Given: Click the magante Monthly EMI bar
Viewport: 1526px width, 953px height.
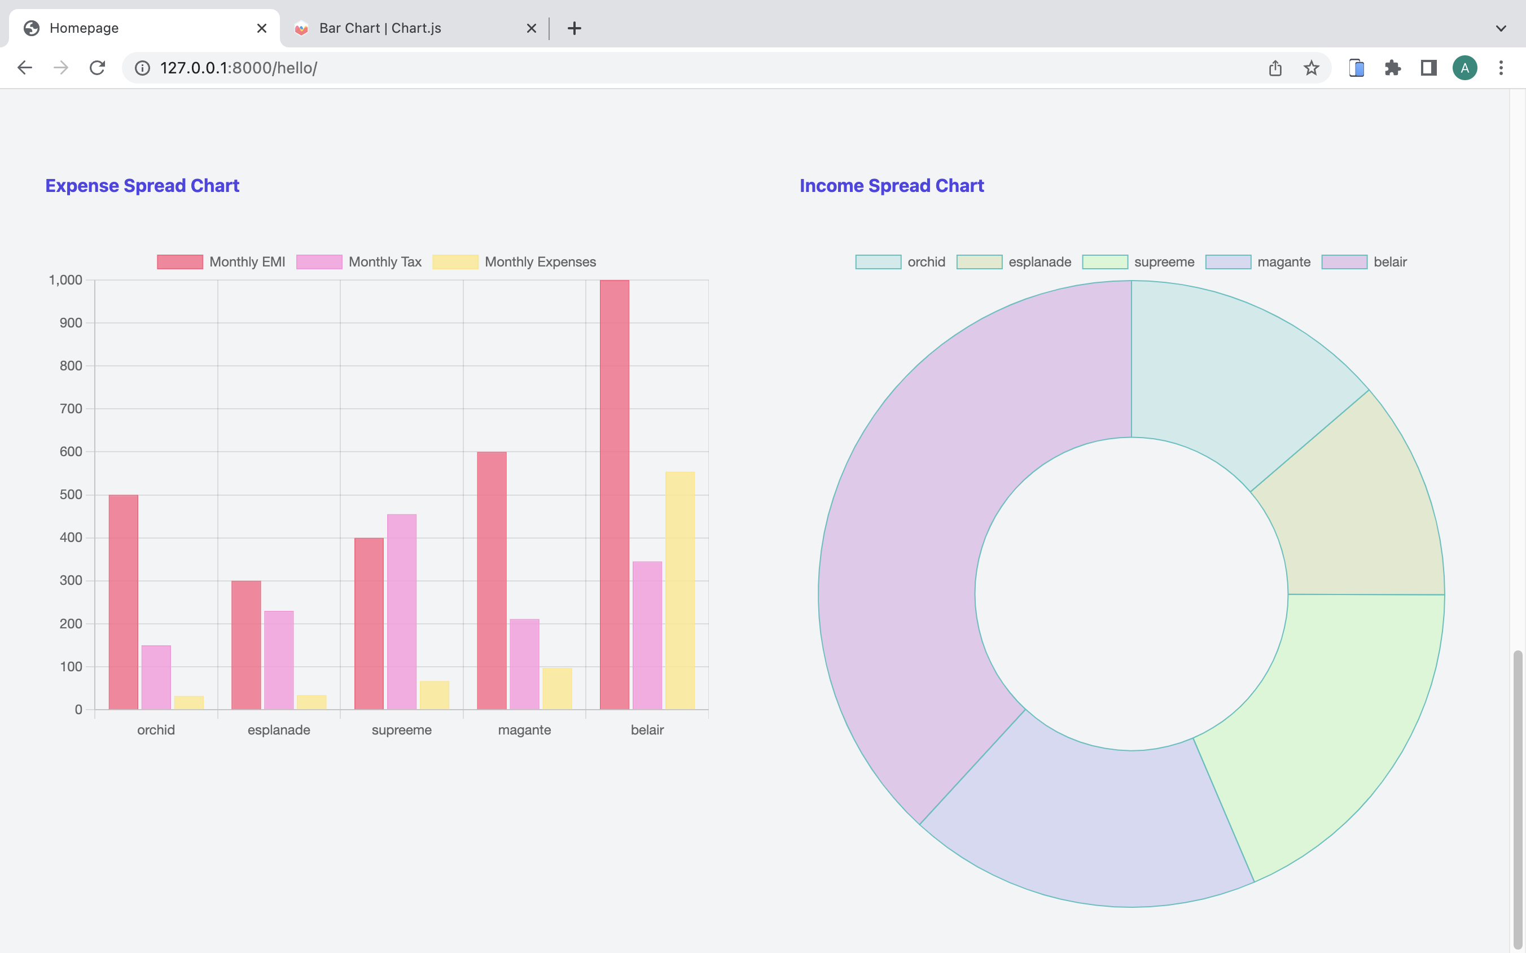Looking at the screenshot, I should point(492,580).
